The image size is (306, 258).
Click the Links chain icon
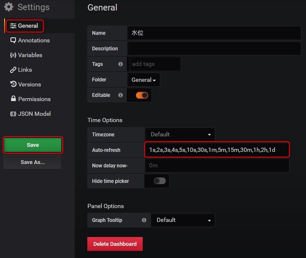(x=13, y=70)
